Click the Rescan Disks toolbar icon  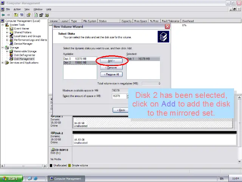click(x=41, y=15)
